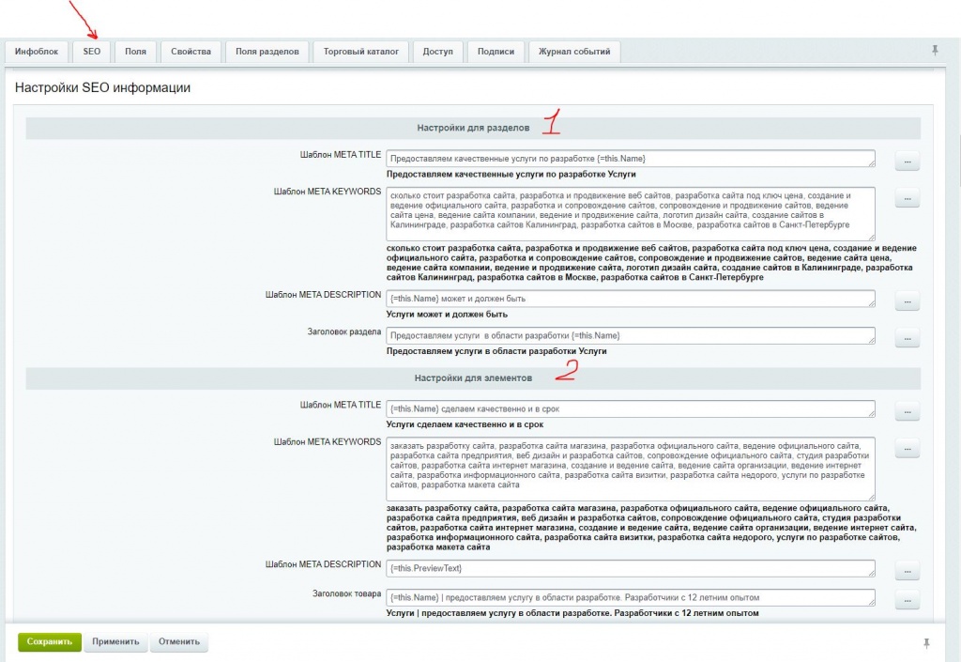Open the Свойства tab
The width and height of the screenshot is (961, 662).
pyautogui.click(x=191, y=52)
